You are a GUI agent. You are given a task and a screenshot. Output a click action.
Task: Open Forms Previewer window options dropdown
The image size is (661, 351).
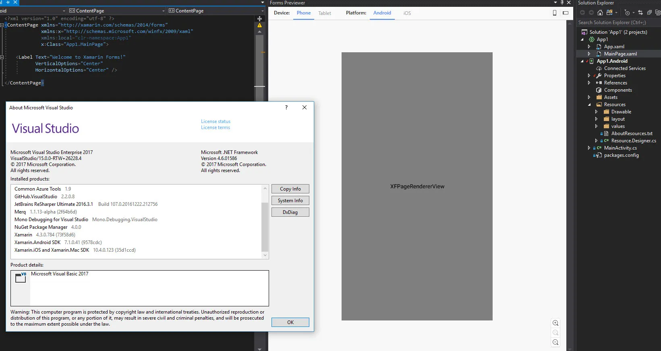(555, 2)
